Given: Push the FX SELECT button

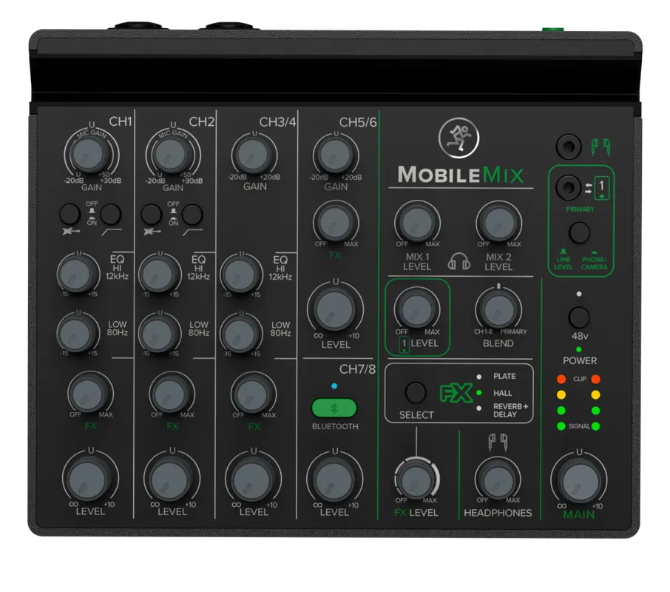Looking at the screenshot, I should (x=416, y=392).
